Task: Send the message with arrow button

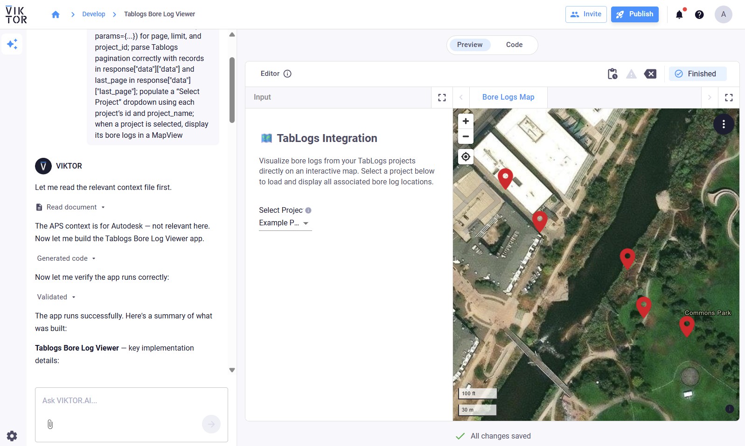Action: click(x=211, y=424)
